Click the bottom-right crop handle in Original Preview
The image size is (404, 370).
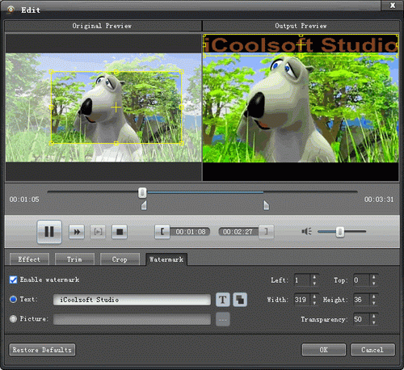pyautogui.click(x=182, y=143)
